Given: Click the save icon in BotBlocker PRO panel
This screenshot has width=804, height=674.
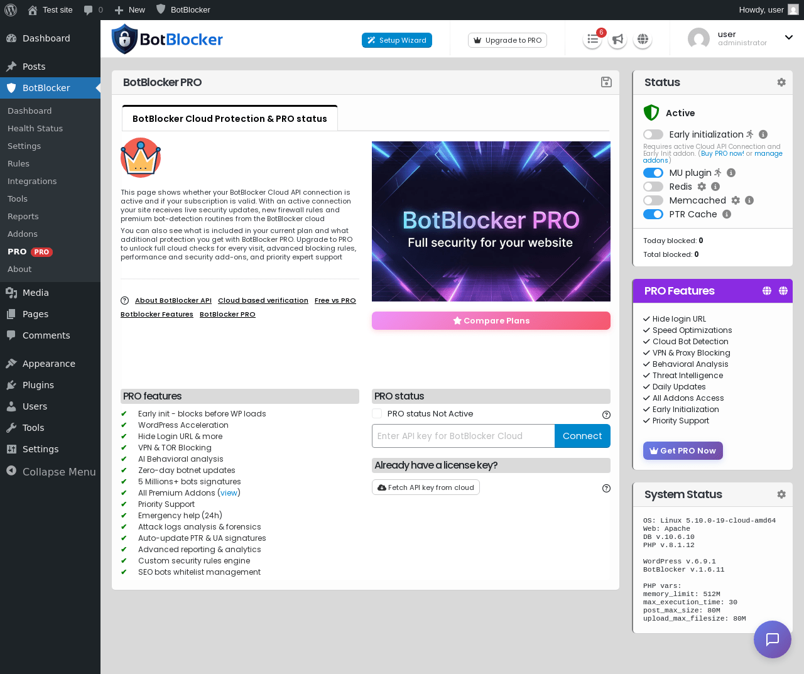Looking at the screenshot, I should tap(606, 82).
